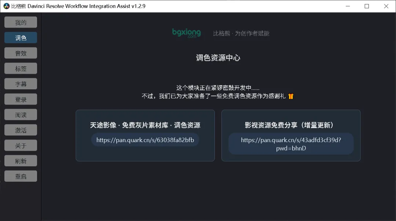
Task: Click the bgxiong.com logo
Action: tap(186, 33)
